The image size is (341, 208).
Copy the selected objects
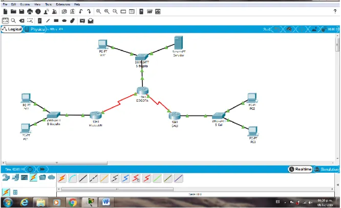[x=64, y=12]
